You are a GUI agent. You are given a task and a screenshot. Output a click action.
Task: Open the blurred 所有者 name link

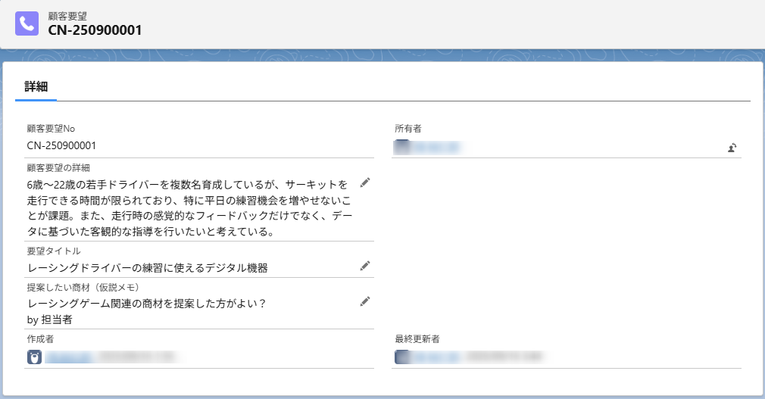[436, 147]
